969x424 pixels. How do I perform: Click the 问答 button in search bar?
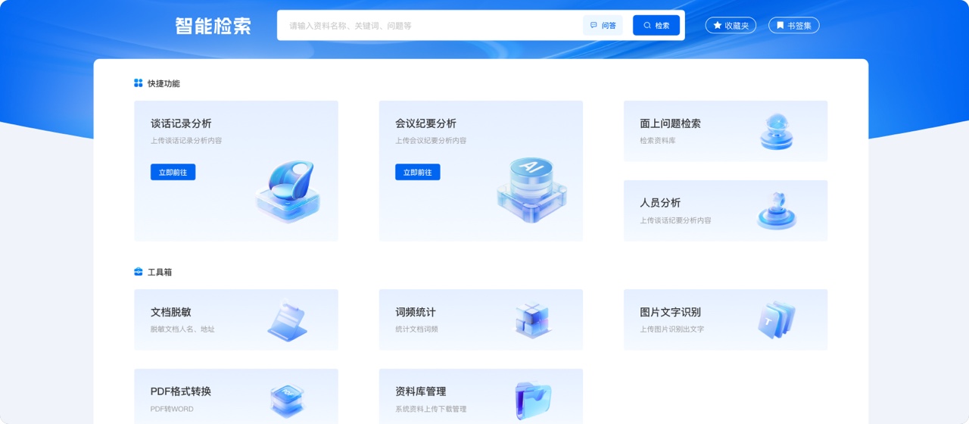tap(603, 26)
